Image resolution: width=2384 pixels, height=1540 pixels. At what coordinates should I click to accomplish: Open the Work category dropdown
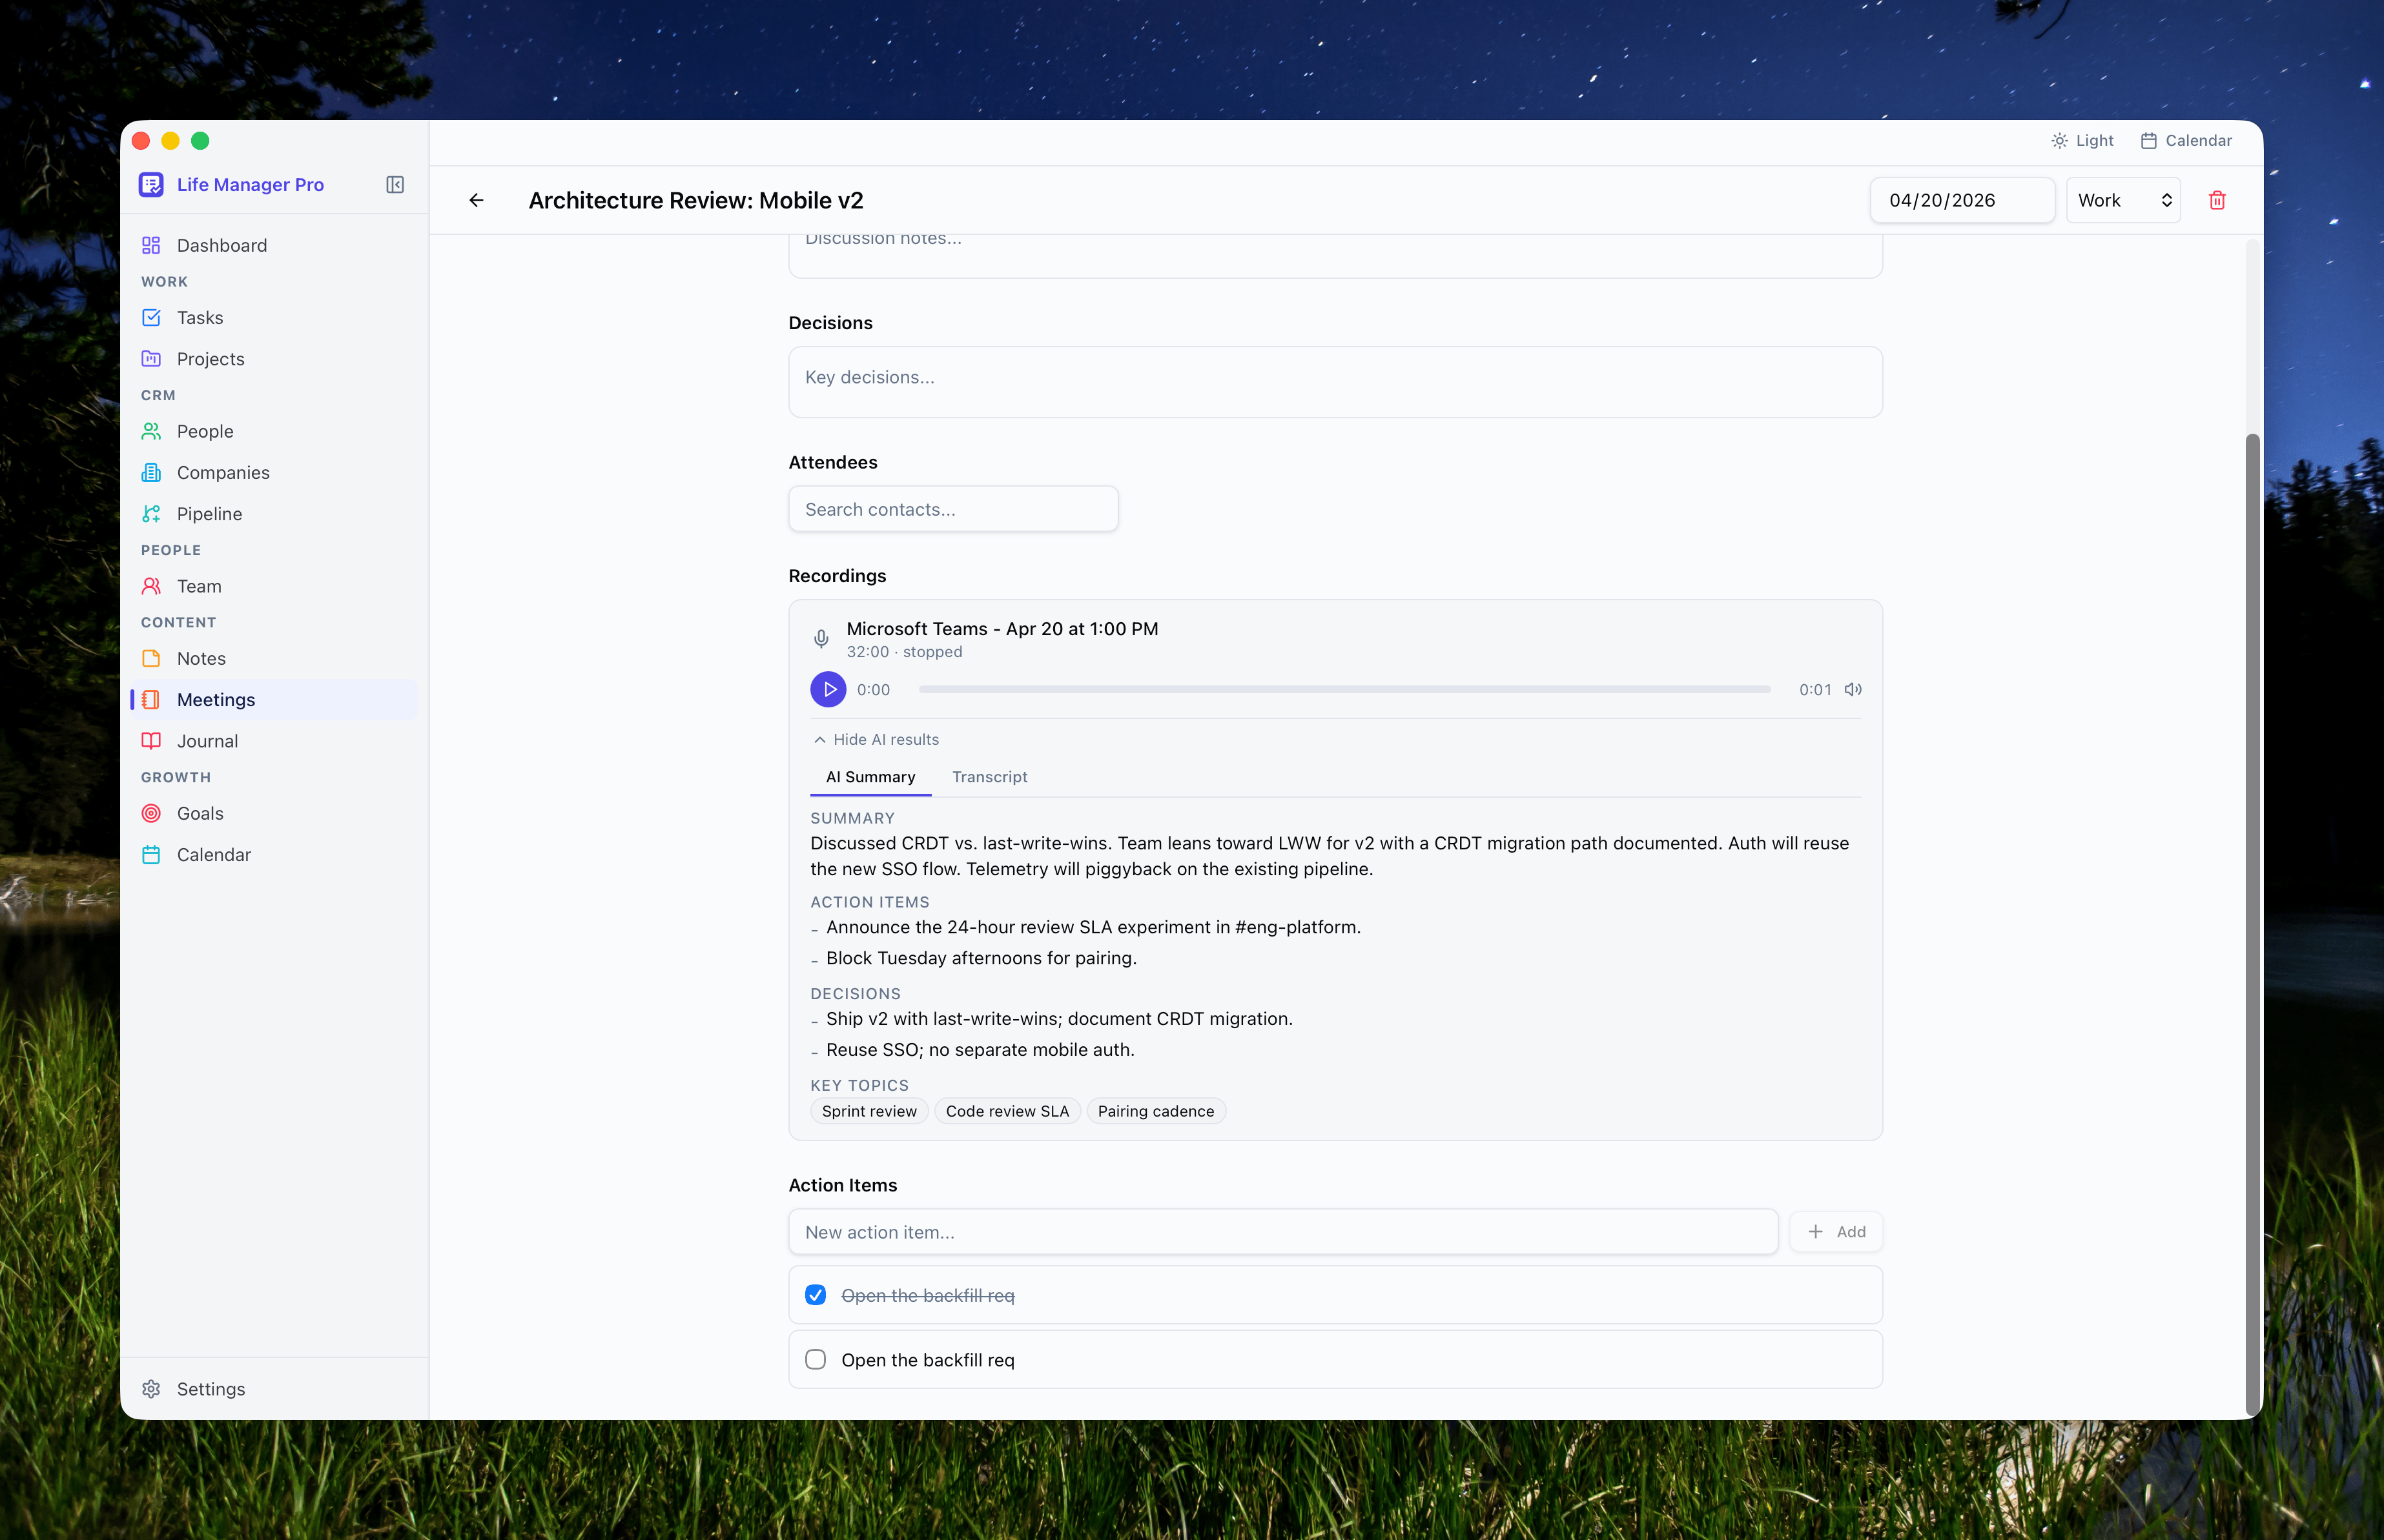(x=2123, y=200)
